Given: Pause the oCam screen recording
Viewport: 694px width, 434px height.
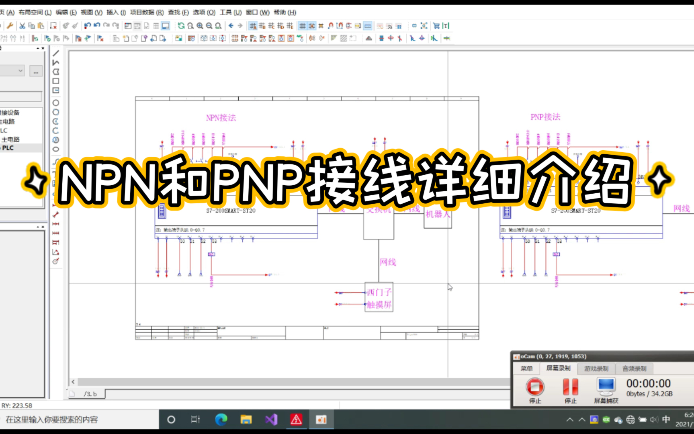Looking at the screenshot, I should [571, 387].
